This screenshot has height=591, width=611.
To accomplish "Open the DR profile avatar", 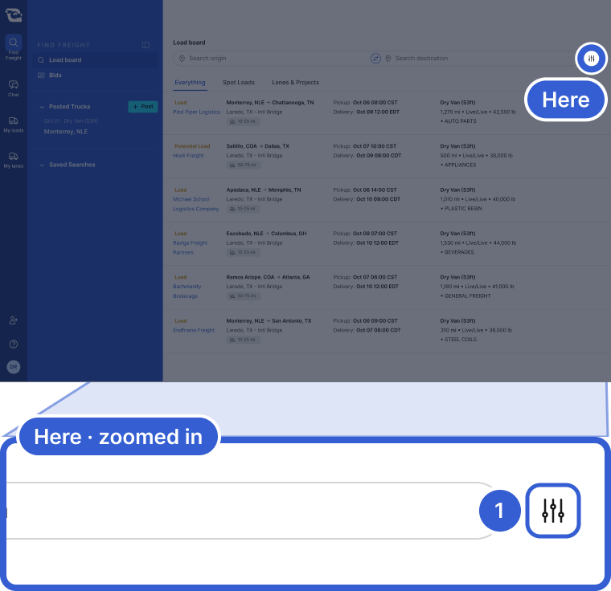I will 13,367.
